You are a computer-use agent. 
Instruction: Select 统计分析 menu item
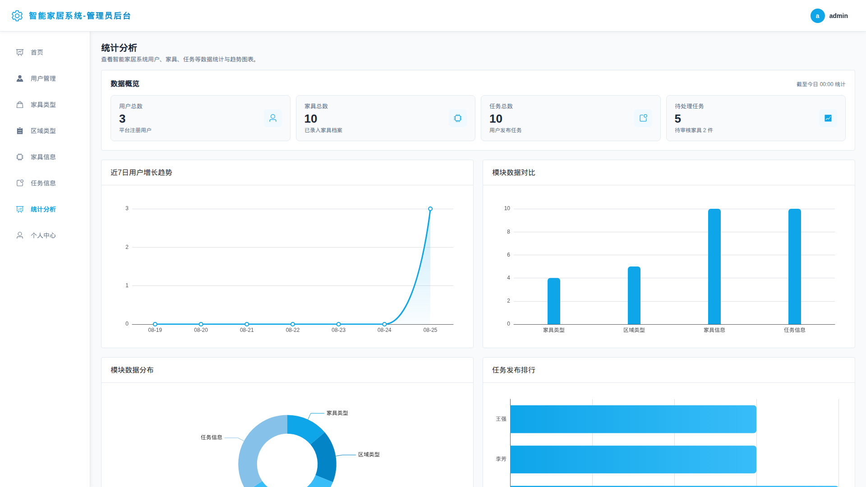pyautogui.click(x=45, y=209)
